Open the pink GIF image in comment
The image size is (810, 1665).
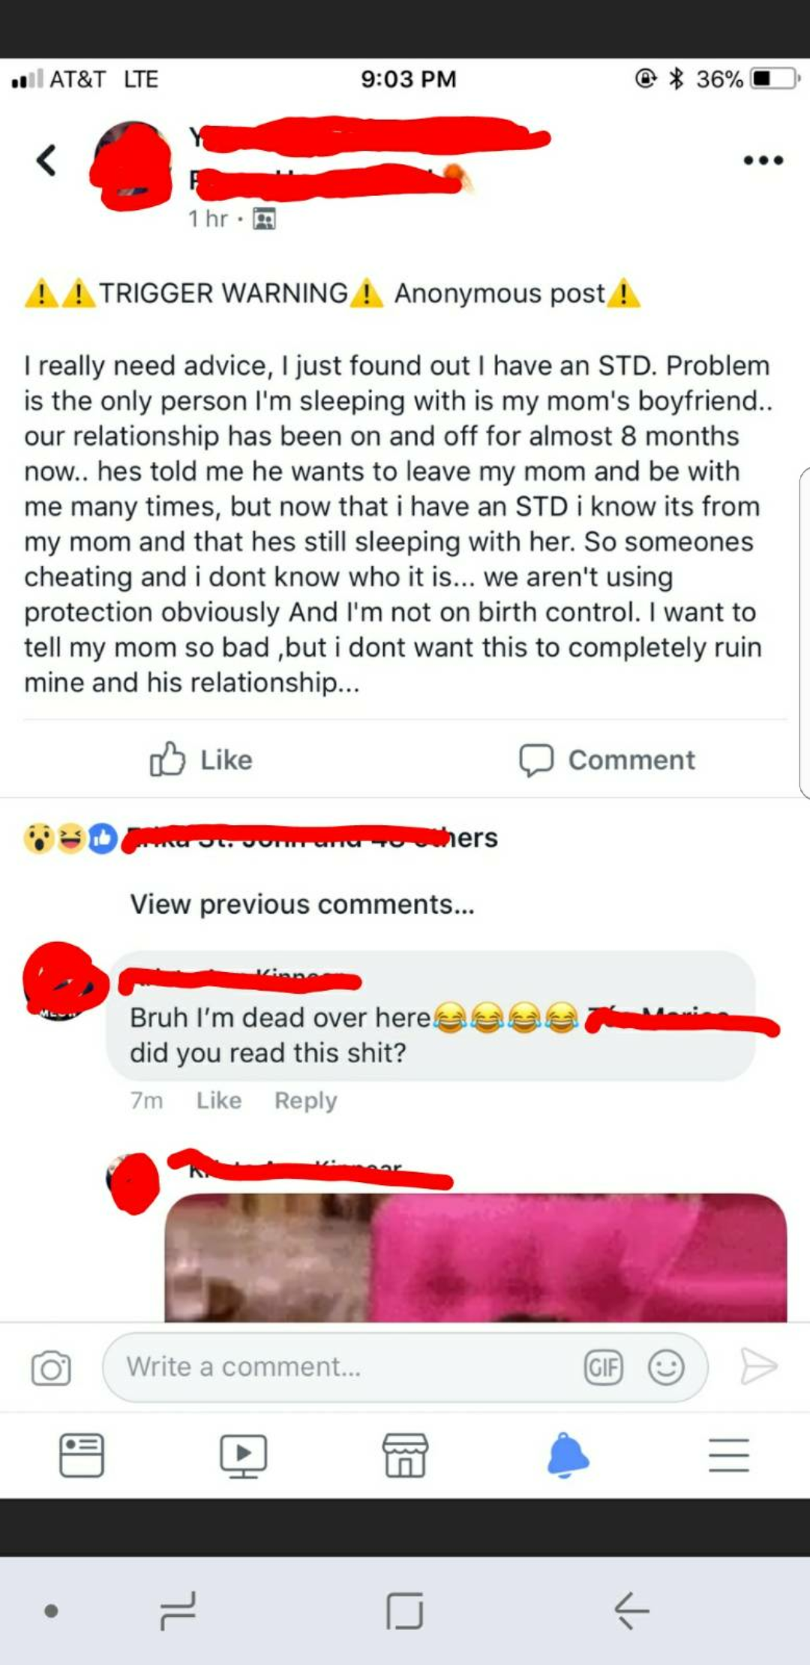tap(475, 1257)
